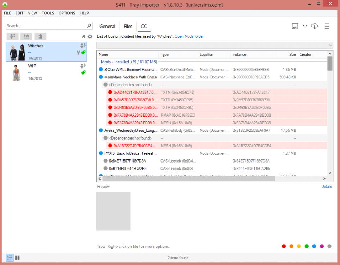Click red dot of 0xA1B722C4D7B4CCE4 row
Screen dimensions: 340x265
coord(110,146)
